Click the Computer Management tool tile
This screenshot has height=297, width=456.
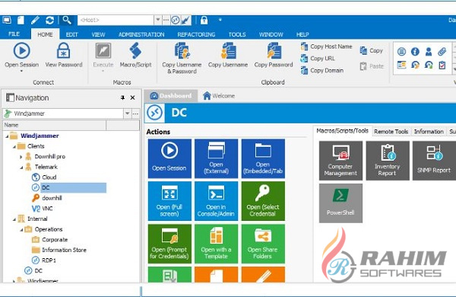click(x=340, y=161)
